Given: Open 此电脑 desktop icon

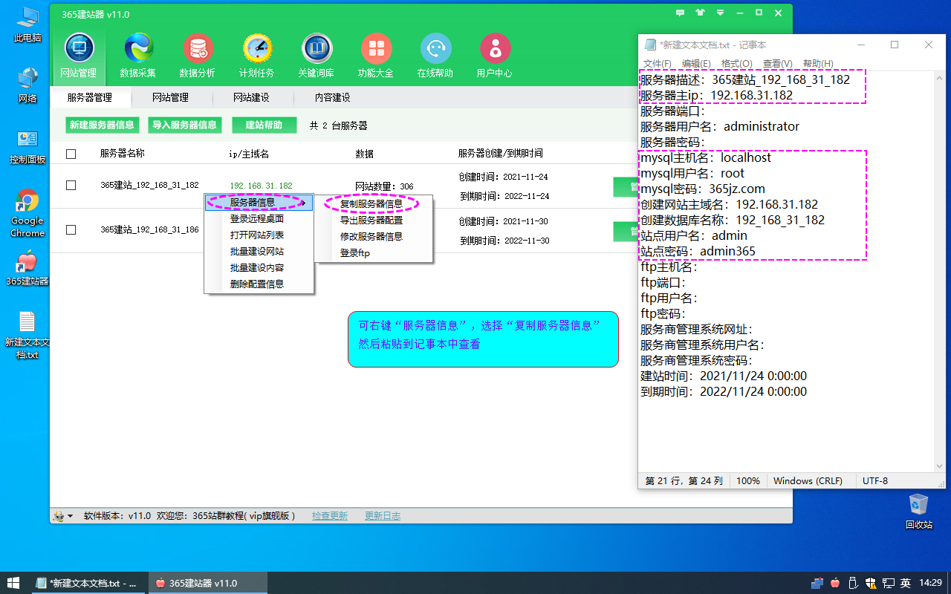Looking at the screenshot, I should click(x=27, y=25).
